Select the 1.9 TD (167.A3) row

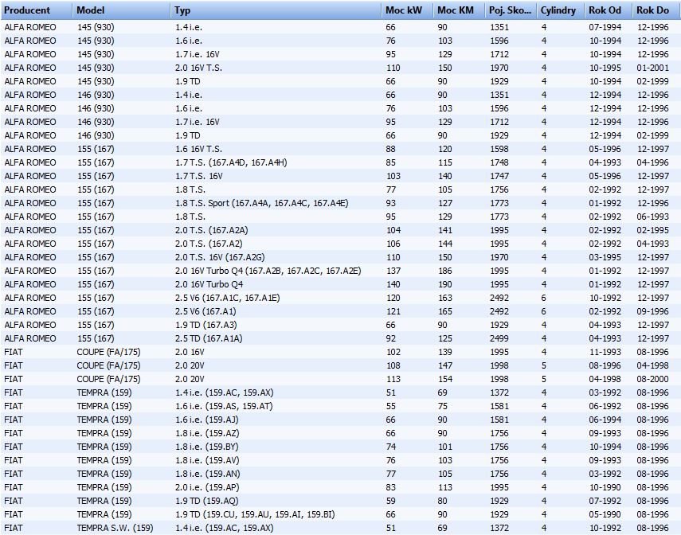(341, 325)
